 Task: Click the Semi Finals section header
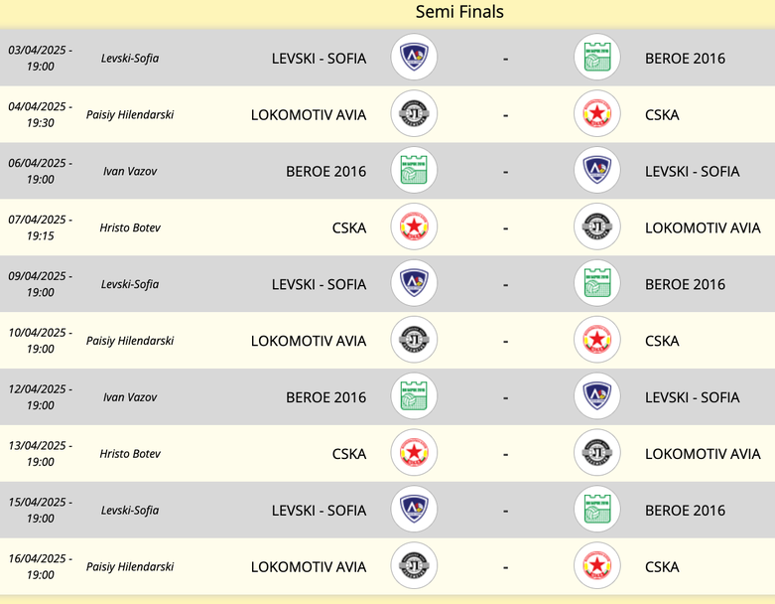(x=459, y=12)
